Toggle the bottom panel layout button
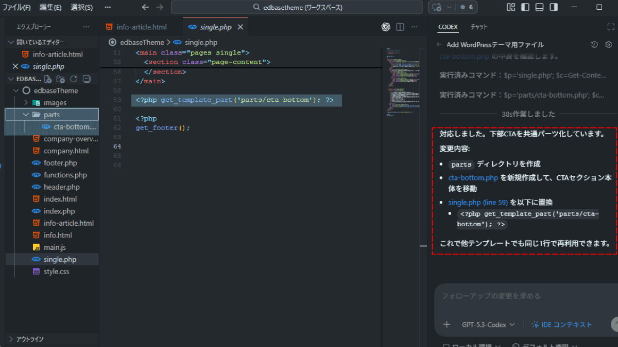The width and height of the screenshot is (618, 347). click(539, 7)
